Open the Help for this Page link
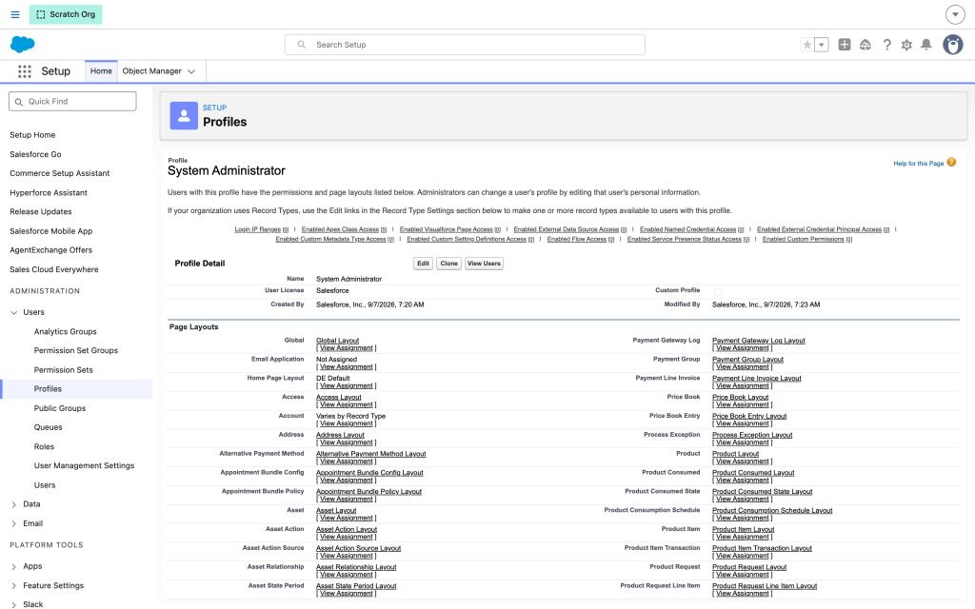 (919, 164)
